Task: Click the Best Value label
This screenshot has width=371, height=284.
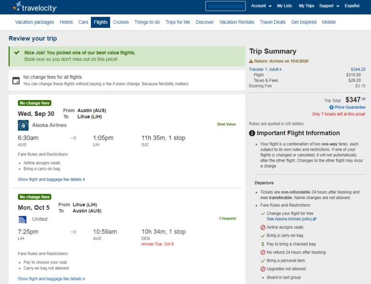Action: click(x=227, y=124)
